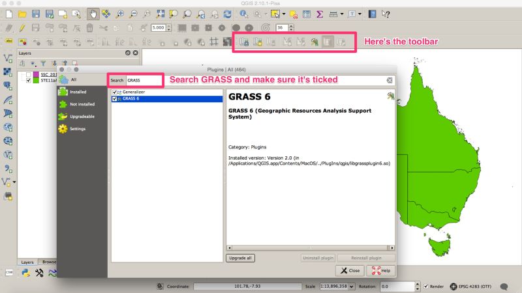Image resolution: width=522 pixels, height=293 pixels.
Task: Click the plugin description horizontal scrollbar
Action: pos(311,247)
